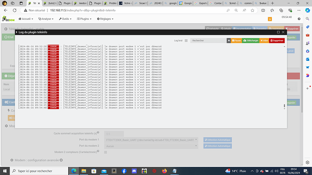The width and height of the screenshot is (312, 175).
Task: Open the Accueil menu
Action: coord(26,19)
